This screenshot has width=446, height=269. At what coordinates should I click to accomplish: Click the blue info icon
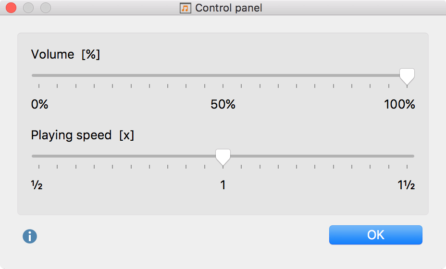point(30,236)
